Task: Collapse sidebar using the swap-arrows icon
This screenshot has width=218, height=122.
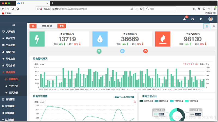Action: [14, 25]
